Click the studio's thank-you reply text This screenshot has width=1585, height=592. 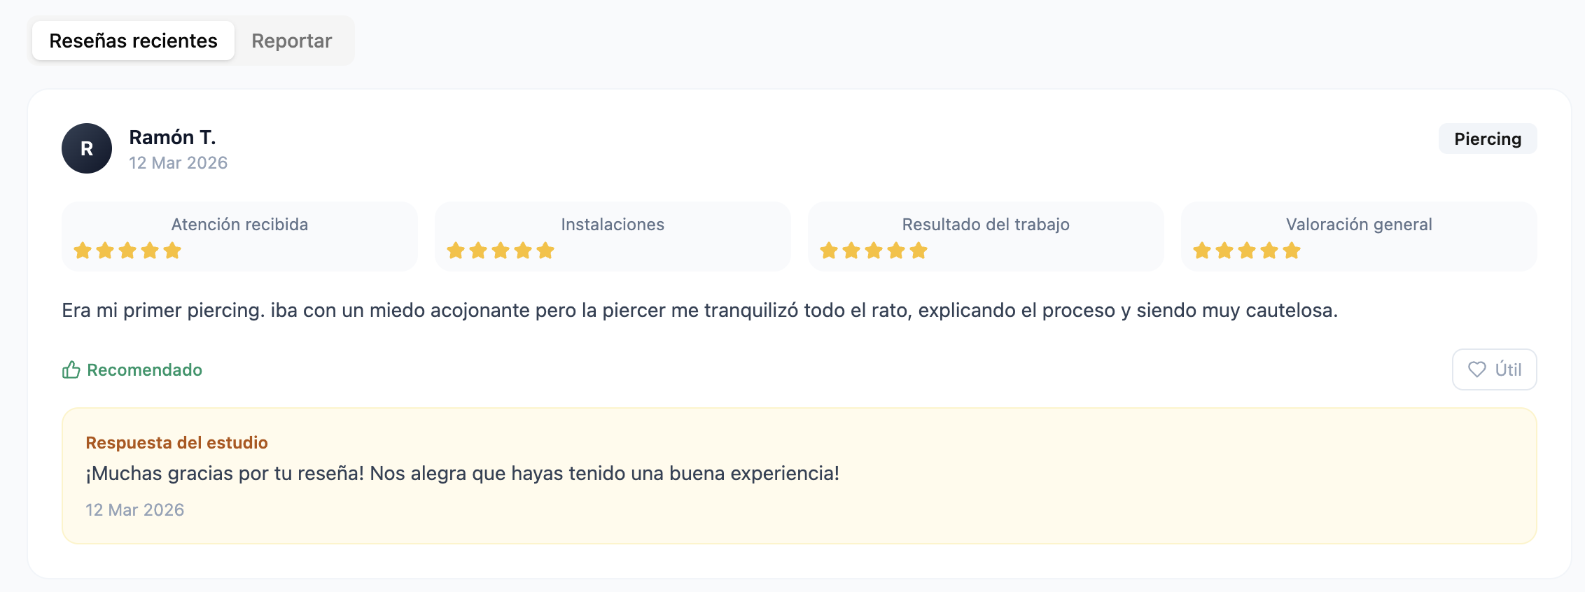(x=462, y=474)
